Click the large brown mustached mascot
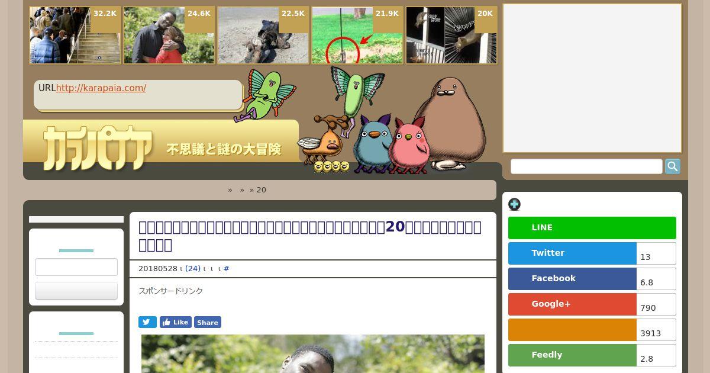This screenshot has height=373, width=710. click(x=450, y=124)
